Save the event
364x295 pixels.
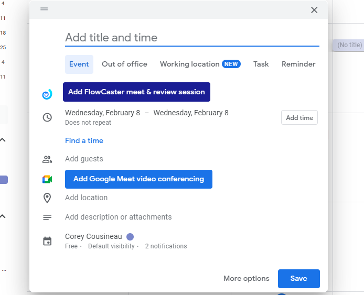[x=299, y=279]
